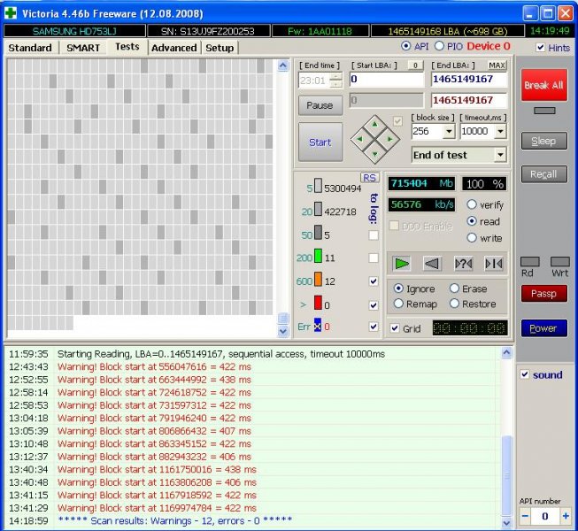Click the MAX button for End LBA
Viewport: 578px width, 531px height.
click(x=497, y=65)
